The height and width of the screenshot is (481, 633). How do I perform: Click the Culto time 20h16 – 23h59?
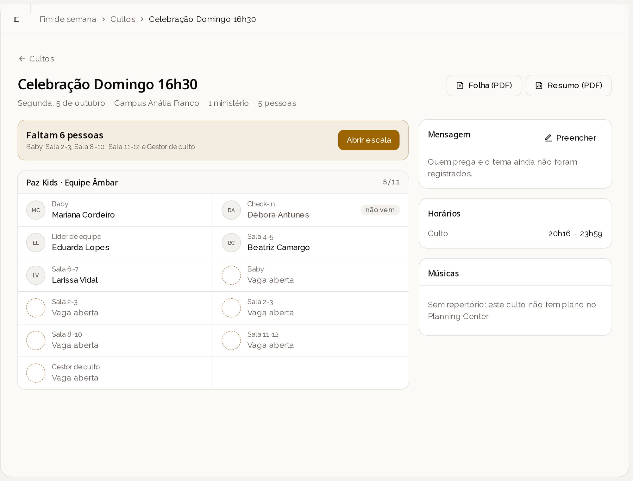click(575, 234)
